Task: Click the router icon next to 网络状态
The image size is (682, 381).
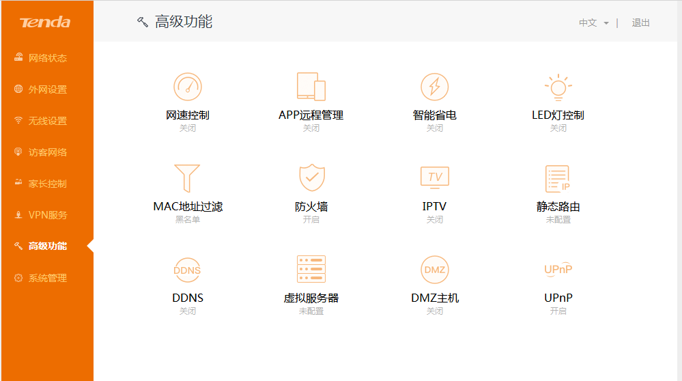Action: coord(18,57)
